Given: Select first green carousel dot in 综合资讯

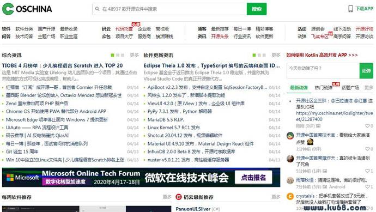Looking at the screenshot, I should point(112,55).
